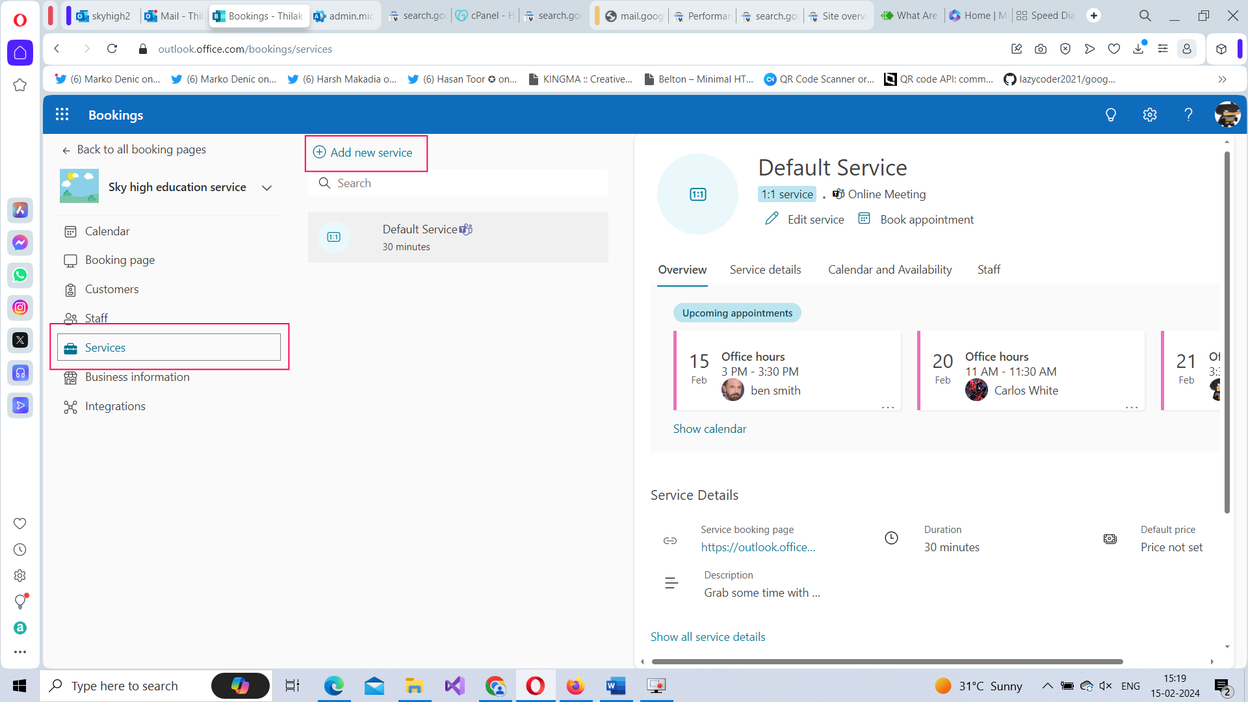
Task: Click the Help question mark icon
Action: coord(1188,114)
